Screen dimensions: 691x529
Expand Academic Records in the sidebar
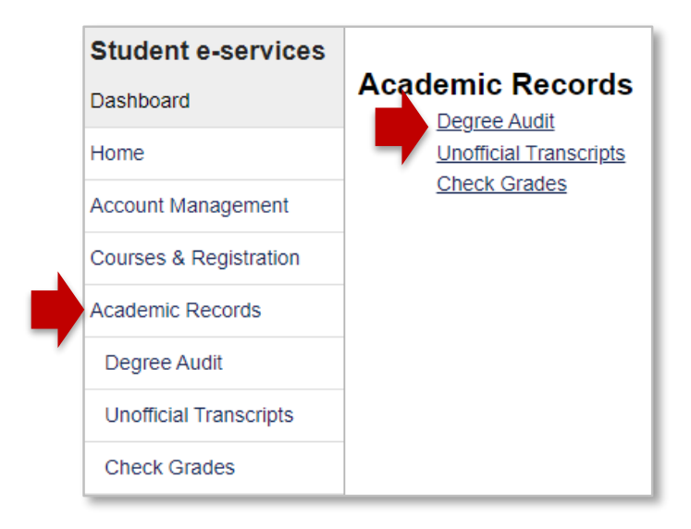point(176,311)
